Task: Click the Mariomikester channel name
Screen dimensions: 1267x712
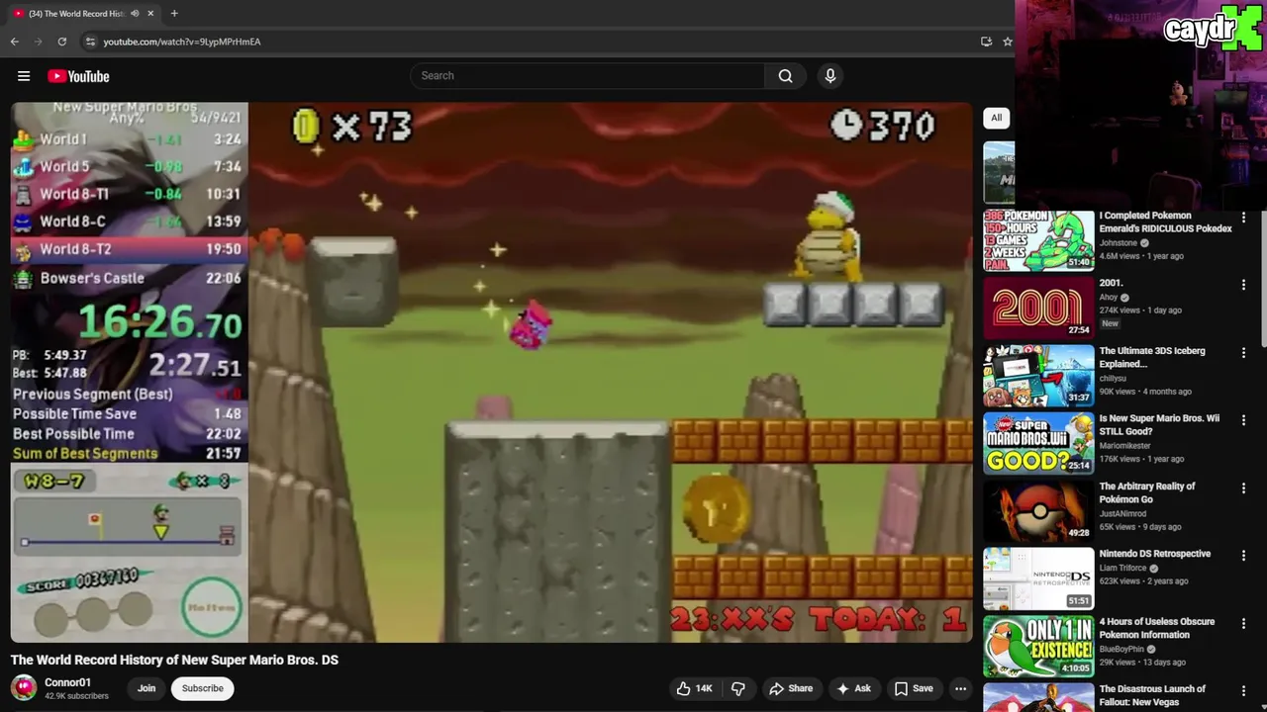Action: [1124, 446]
